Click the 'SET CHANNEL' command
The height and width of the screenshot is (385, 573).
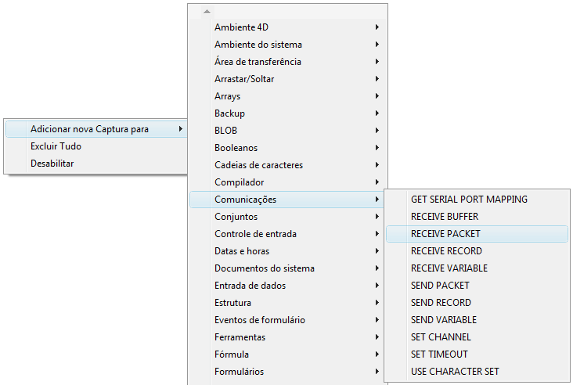[441, 337]
